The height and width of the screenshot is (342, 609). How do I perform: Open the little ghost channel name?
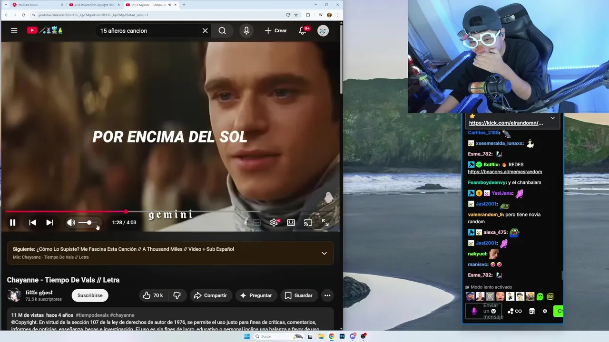(x=39, y=293)
